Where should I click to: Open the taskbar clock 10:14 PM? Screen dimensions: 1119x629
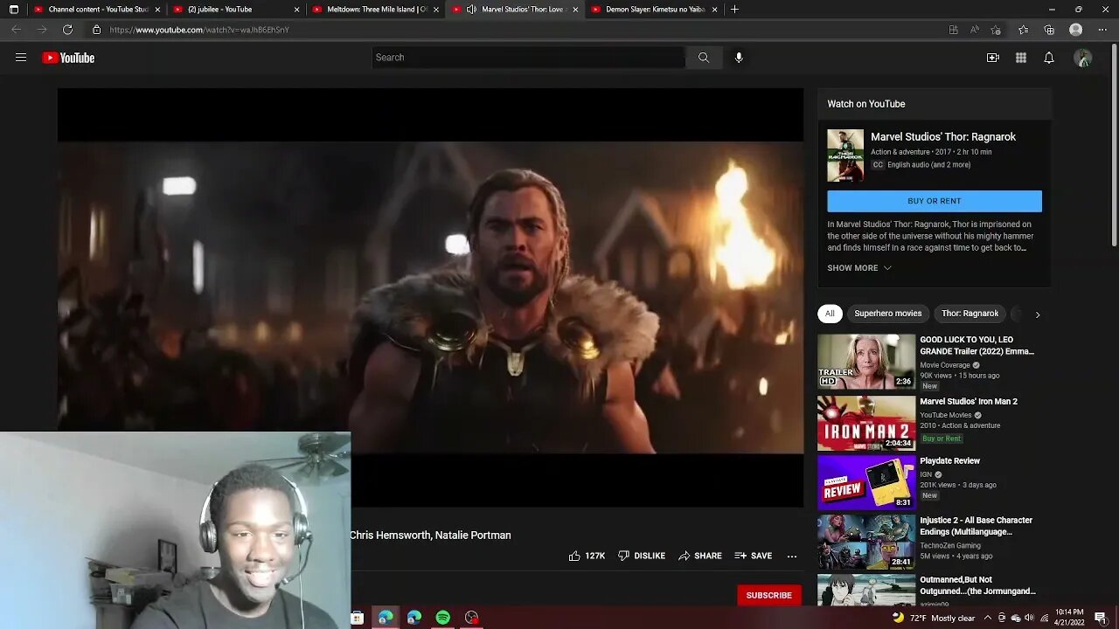click(1069, 618)
